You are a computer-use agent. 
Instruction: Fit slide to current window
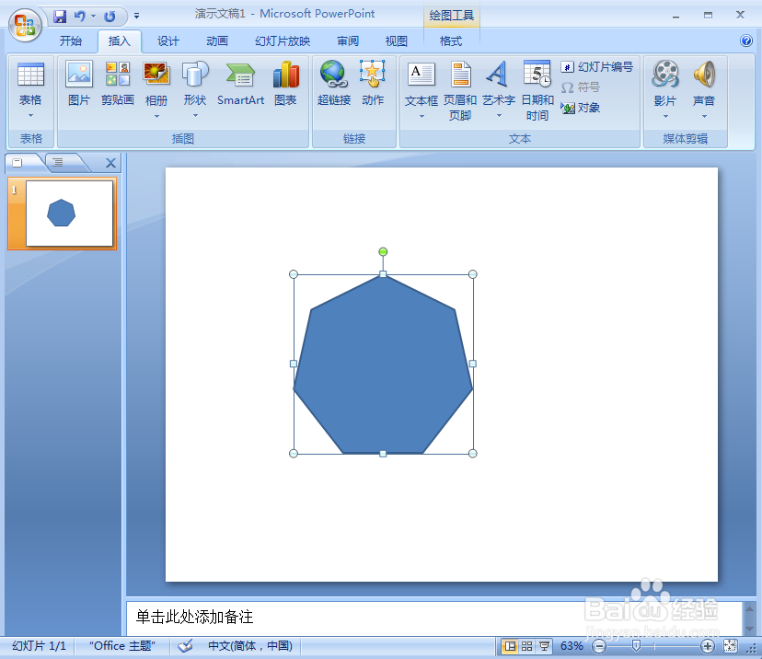[x=731, y=646]
